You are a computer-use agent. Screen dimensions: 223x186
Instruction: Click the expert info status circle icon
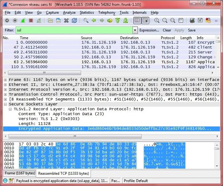click(x=5, y=181)
